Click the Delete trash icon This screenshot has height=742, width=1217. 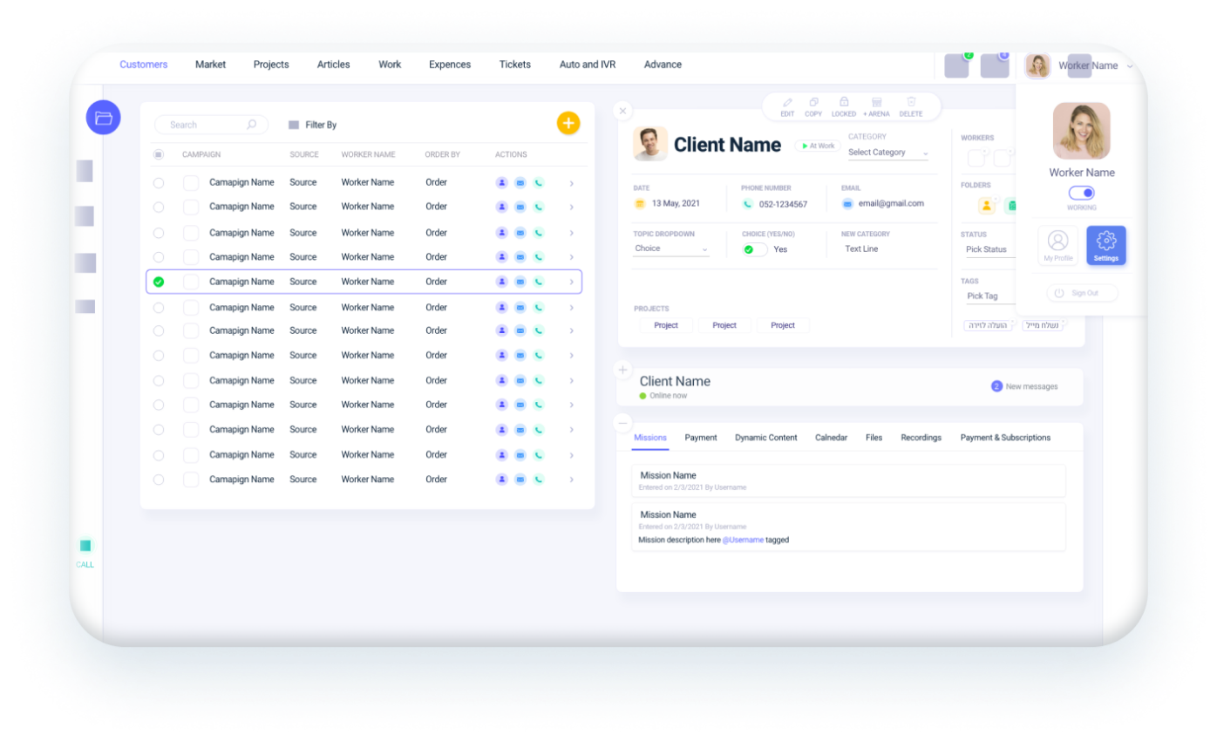click(911, 102)
